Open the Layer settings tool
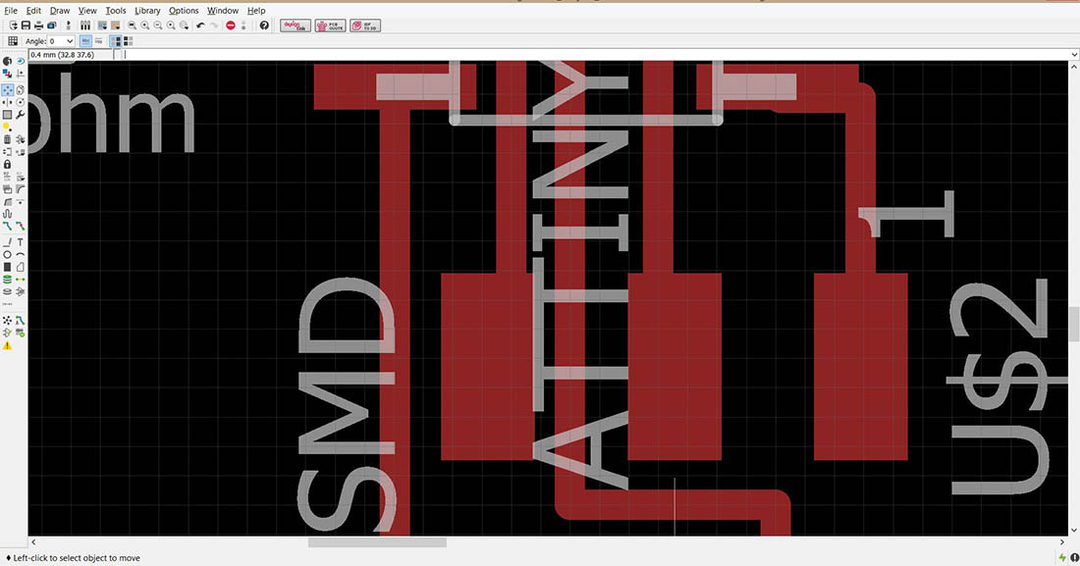 point(7,73)
